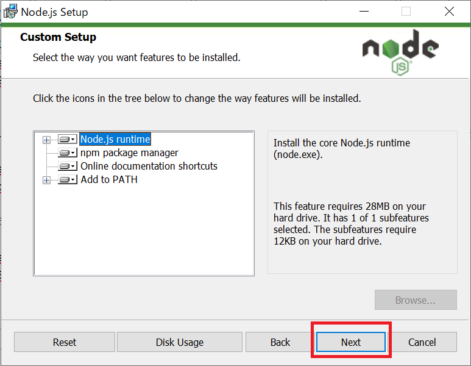This screenshot has height=366, width=471.
Task: Click the Node.js installer title bar icon
Action: tap(10, 12)
